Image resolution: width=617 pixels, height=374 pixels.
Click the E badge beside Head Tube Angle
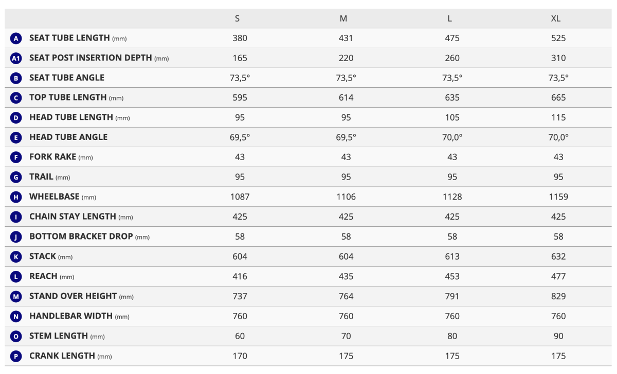(x=16, y=137)
